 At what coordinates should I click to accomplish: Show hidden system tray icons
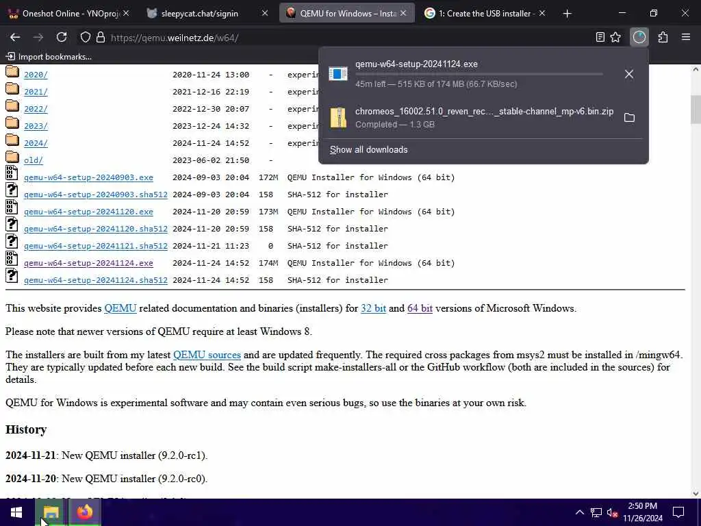coord(579,512)
